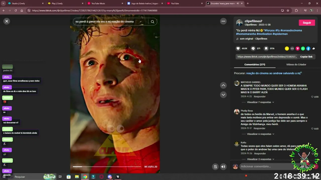The width and height of the screenshot is (321, 180).
Task: Click the clipefilmes7 avatar picture
Action: (x=239, y=23)
